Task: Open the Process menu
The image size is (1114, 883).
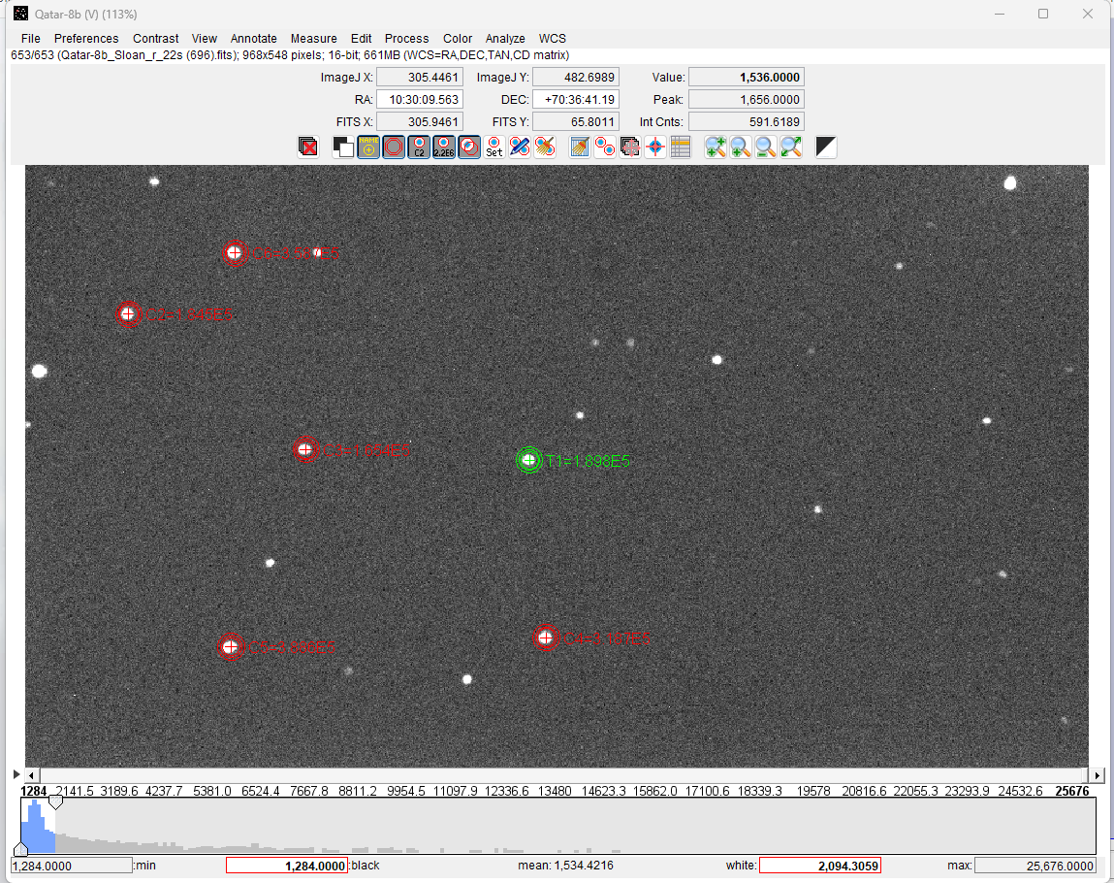Action: (x=406, y=39)
